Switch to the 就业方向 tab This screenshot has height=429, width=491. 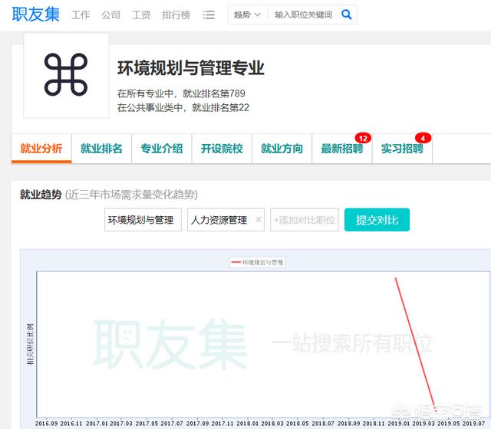282,149
